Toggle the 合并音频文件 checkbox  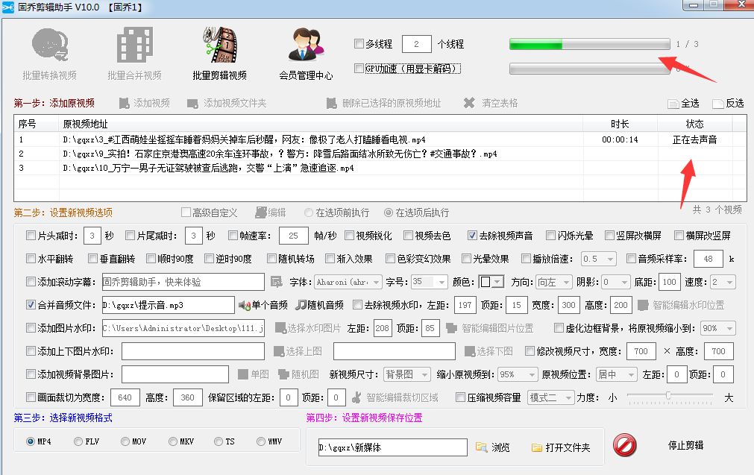[x=31, y=305]
